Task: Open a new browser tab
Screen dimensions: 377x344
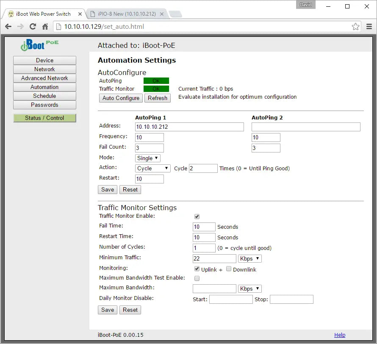Action: tap(175, 14)
